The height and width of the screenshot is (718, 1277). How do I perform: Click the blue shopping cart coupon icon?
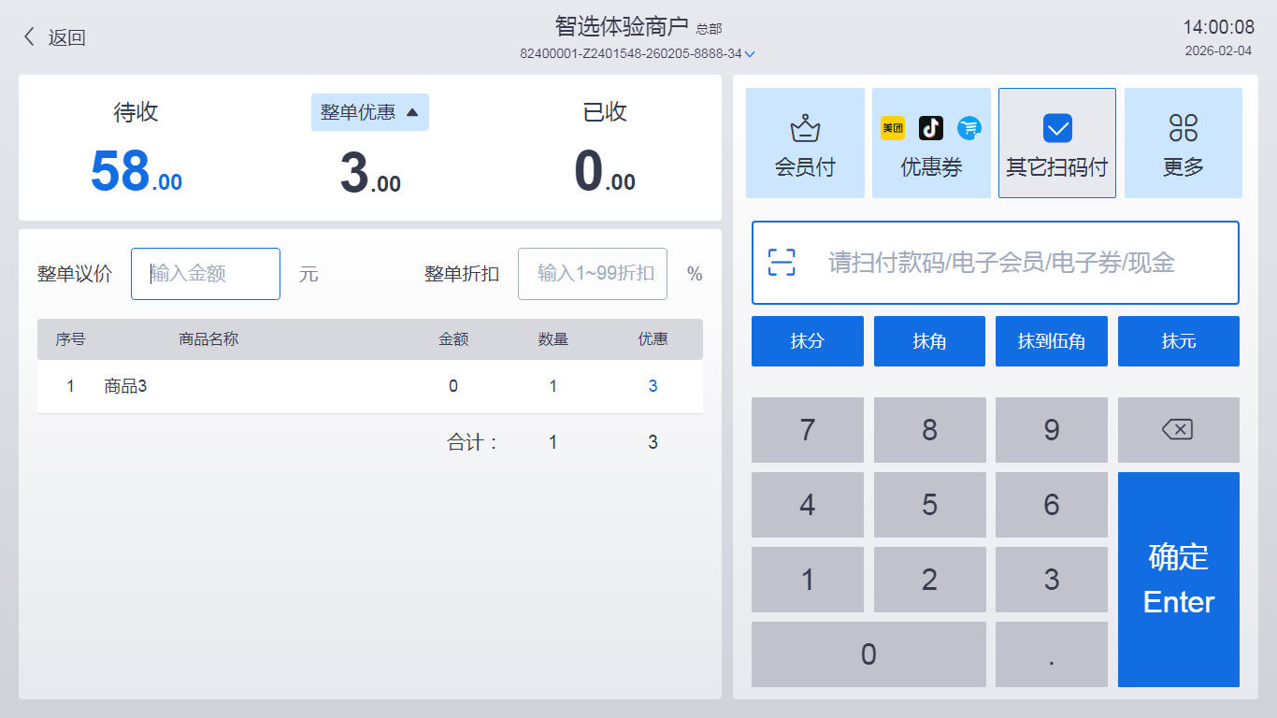[969, 128]
